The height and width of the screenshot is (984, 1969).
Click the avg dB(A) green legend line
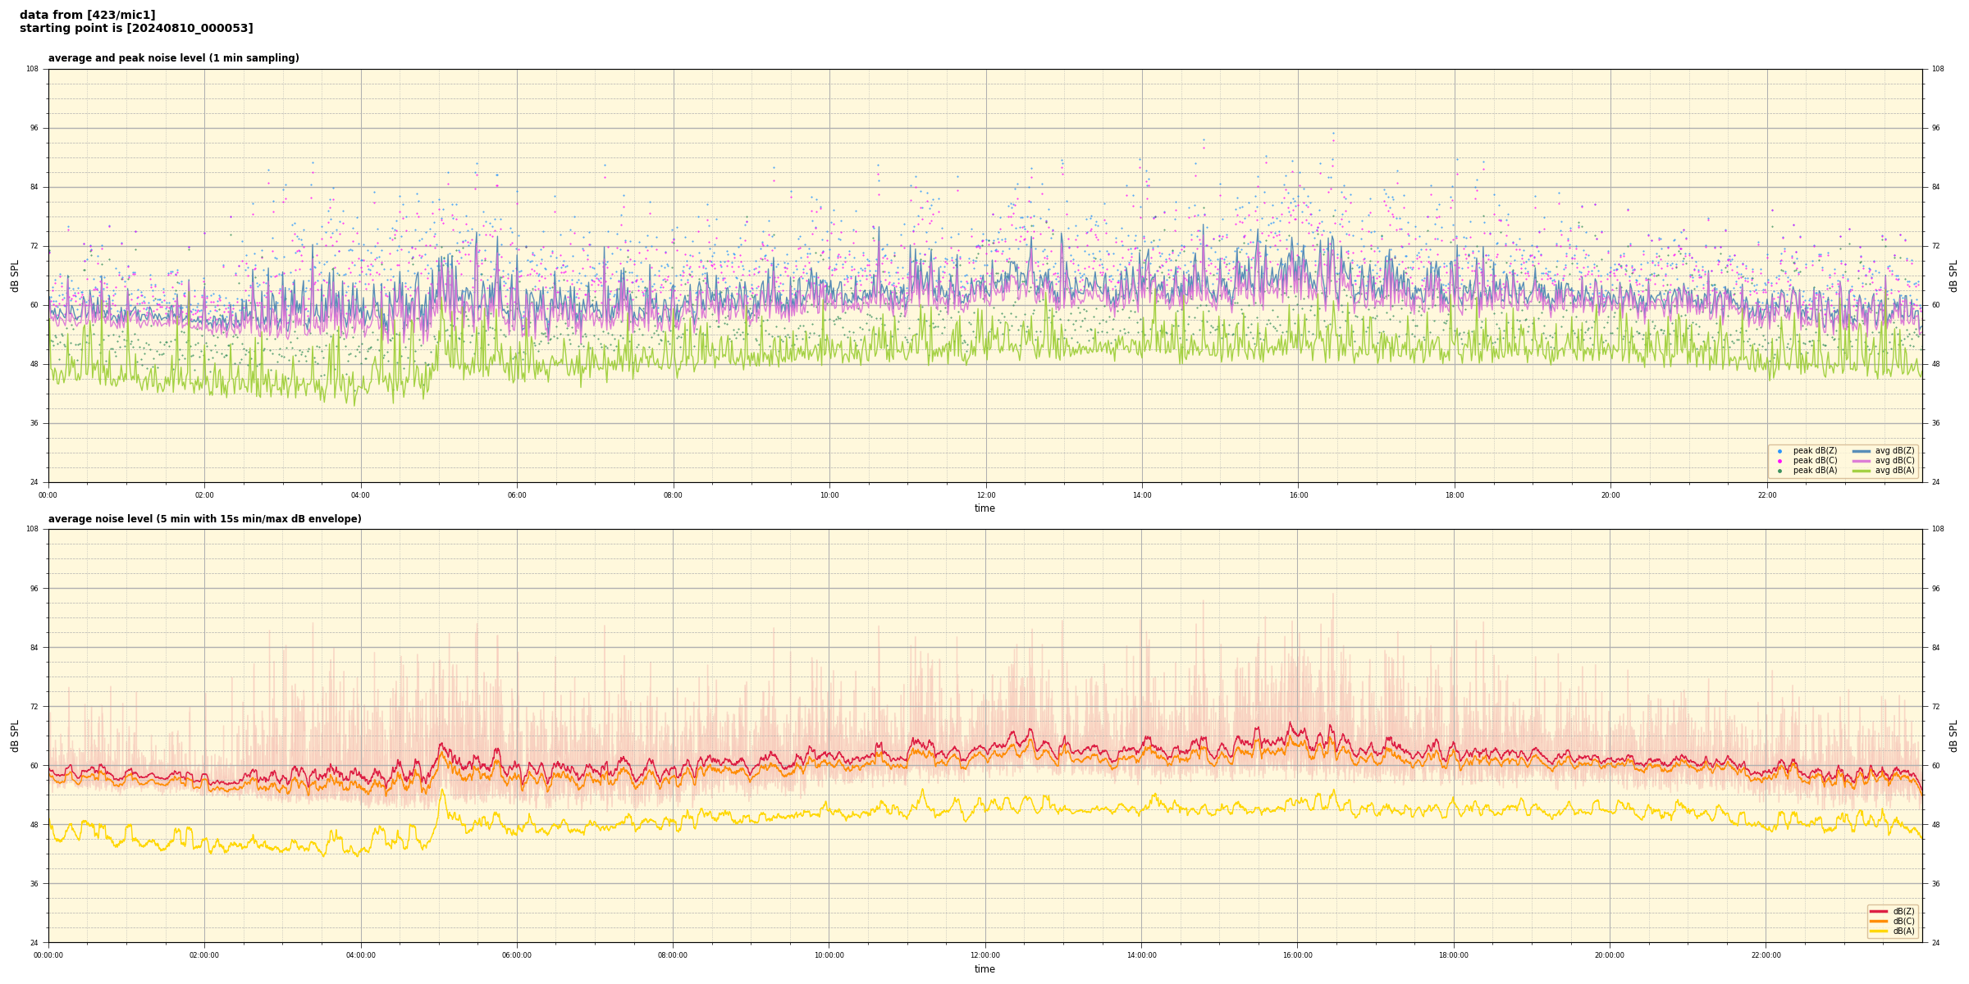pyautogui.click(x=1861, y=471)
